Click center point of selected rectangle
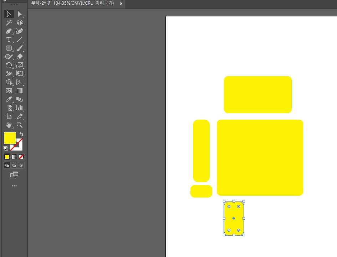337x257 pixels. (x=234, y=219)
